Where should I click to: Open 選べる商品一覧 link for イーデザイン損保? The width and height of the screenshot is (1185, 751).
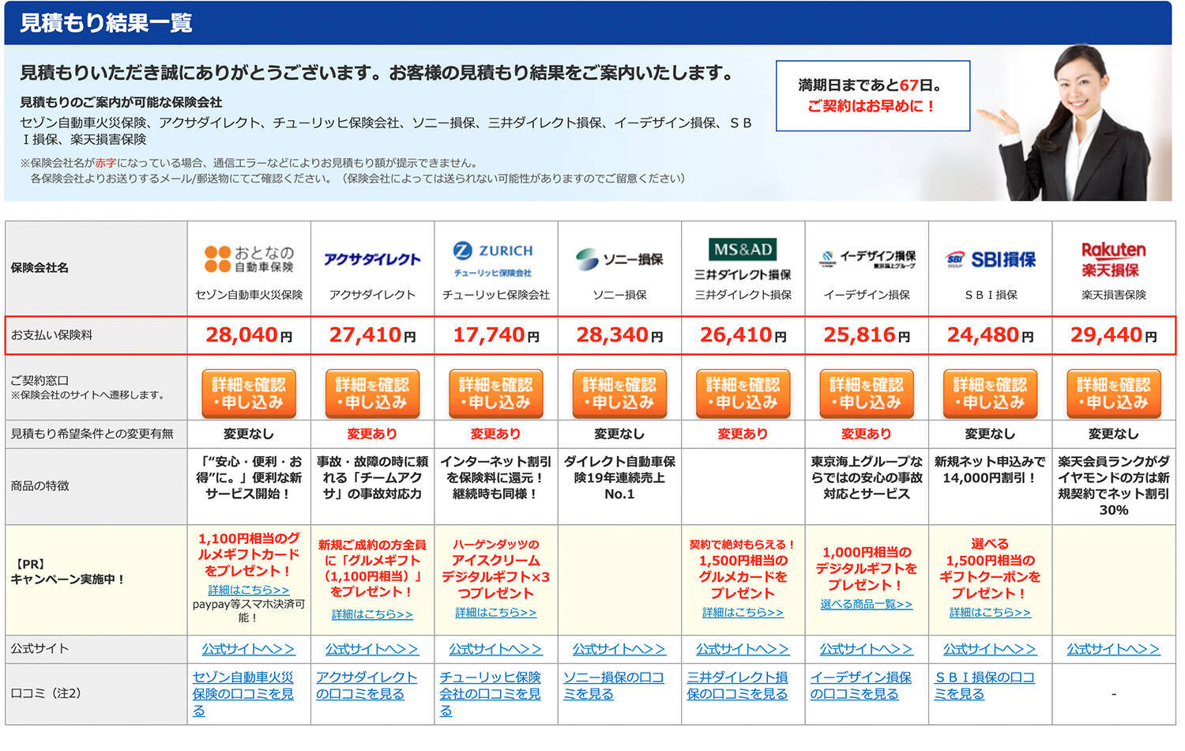point(867,604)
